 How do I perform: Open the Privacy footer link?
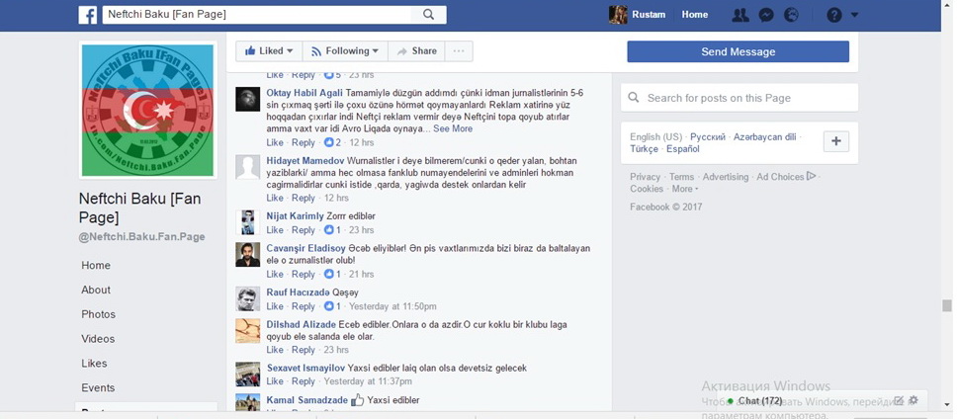(646, 177)
